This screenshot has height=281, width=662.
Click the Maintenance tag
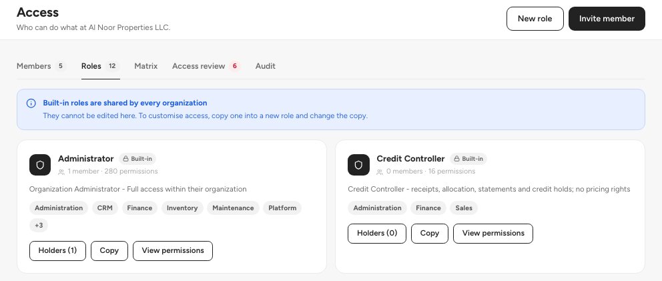coord(233,208)
